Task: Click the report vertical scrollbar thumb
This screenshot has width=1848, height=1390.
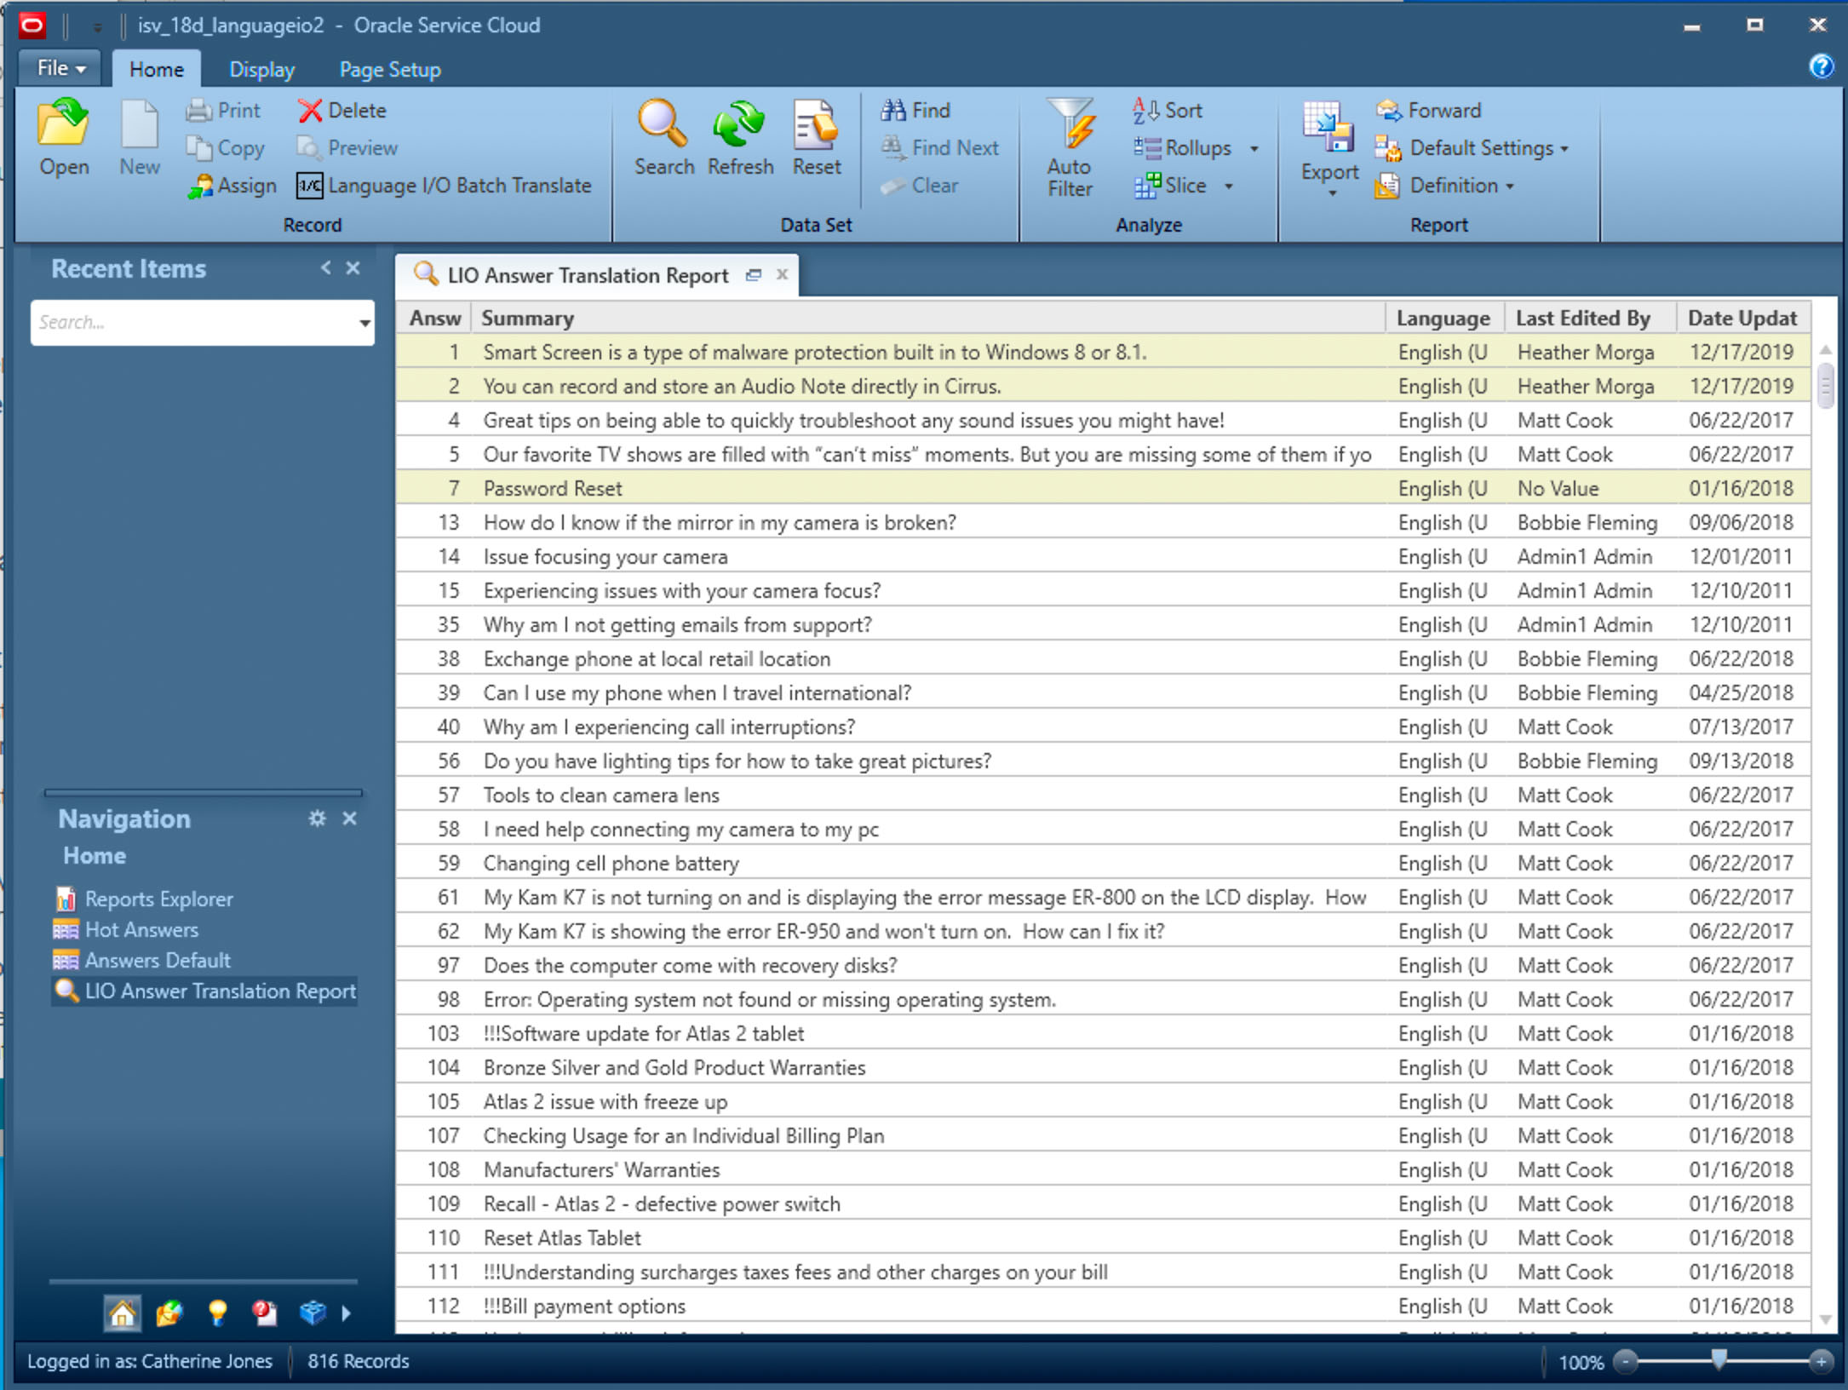Action: (1824, 386)
